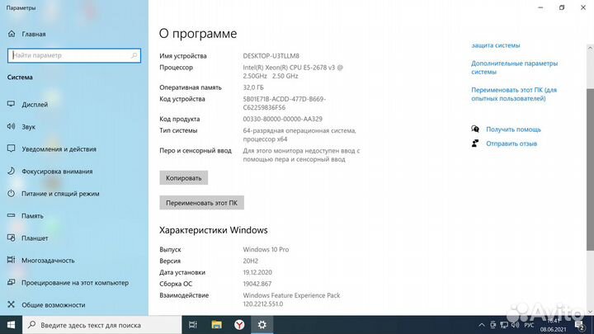Click Переименовать этот ПК button
Screen dimensions: 594x334
(201, 203)
